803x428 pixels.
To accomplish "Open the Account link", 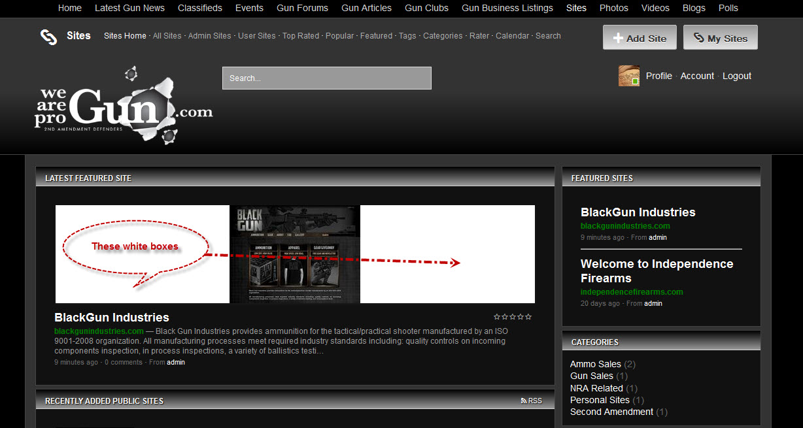I will coord(697,76).
